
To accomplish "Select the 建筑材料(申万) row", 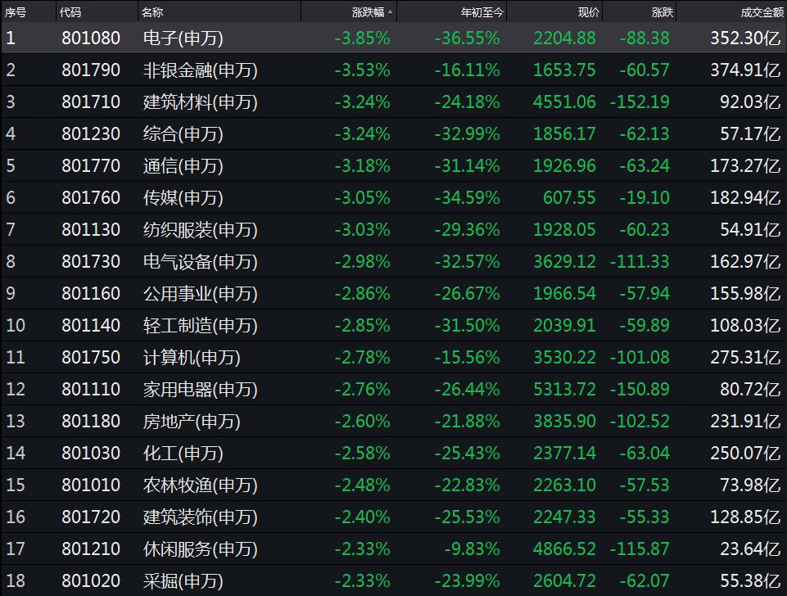I will tap(393, 102).
